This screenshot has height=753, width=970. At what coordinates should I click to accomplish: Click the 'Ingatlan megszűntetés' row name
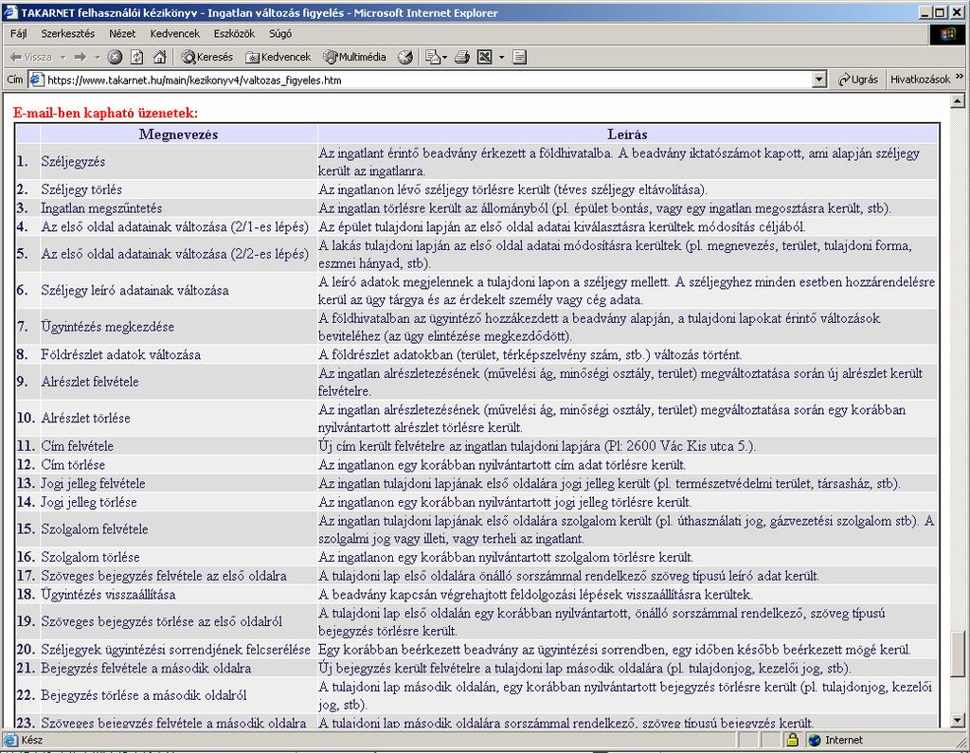(101, 207)
